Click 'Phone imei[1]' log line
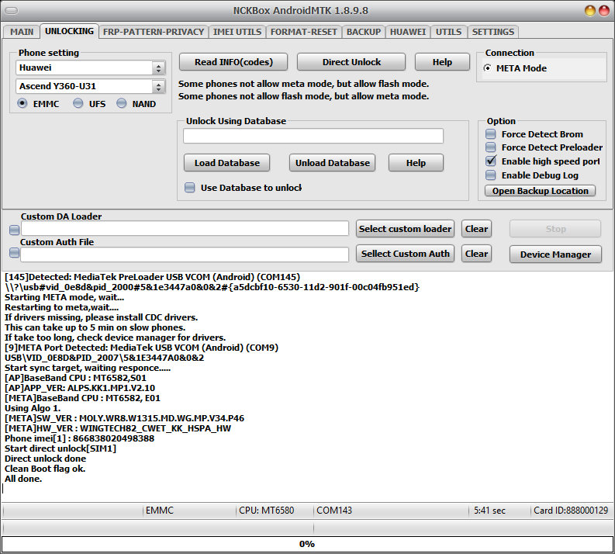615x554 pixels. 79,438
